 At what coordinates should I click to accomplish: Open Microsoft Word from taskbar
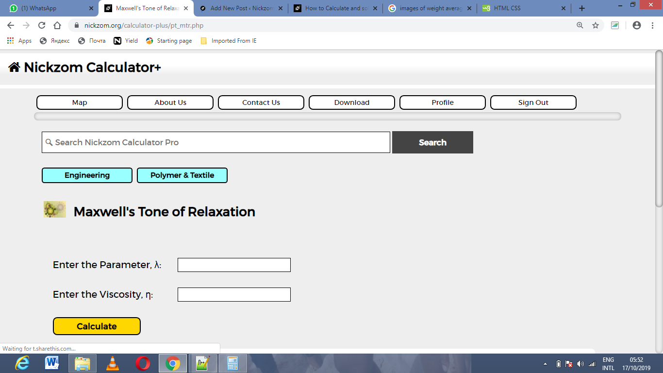point(52,363)
